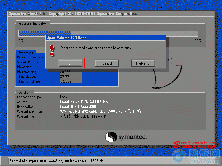The height and width of the screenshot is (166, 222).
Task: Select the Time elapsed label
Action: tap(27, 76)
